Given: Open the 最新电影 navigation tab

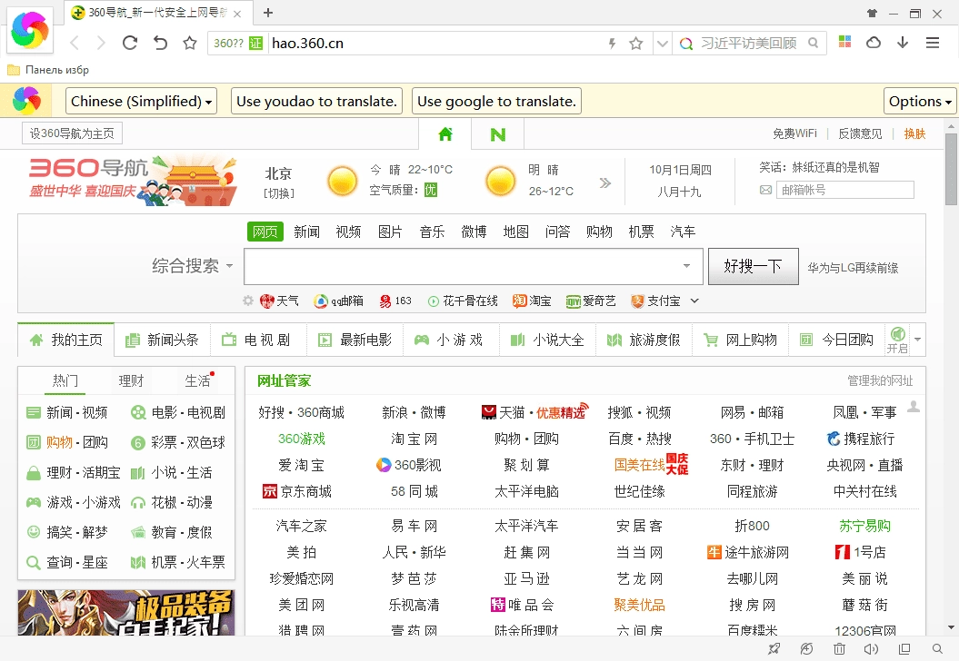Looking at the screenshot, I should click(x=355, y=340).
